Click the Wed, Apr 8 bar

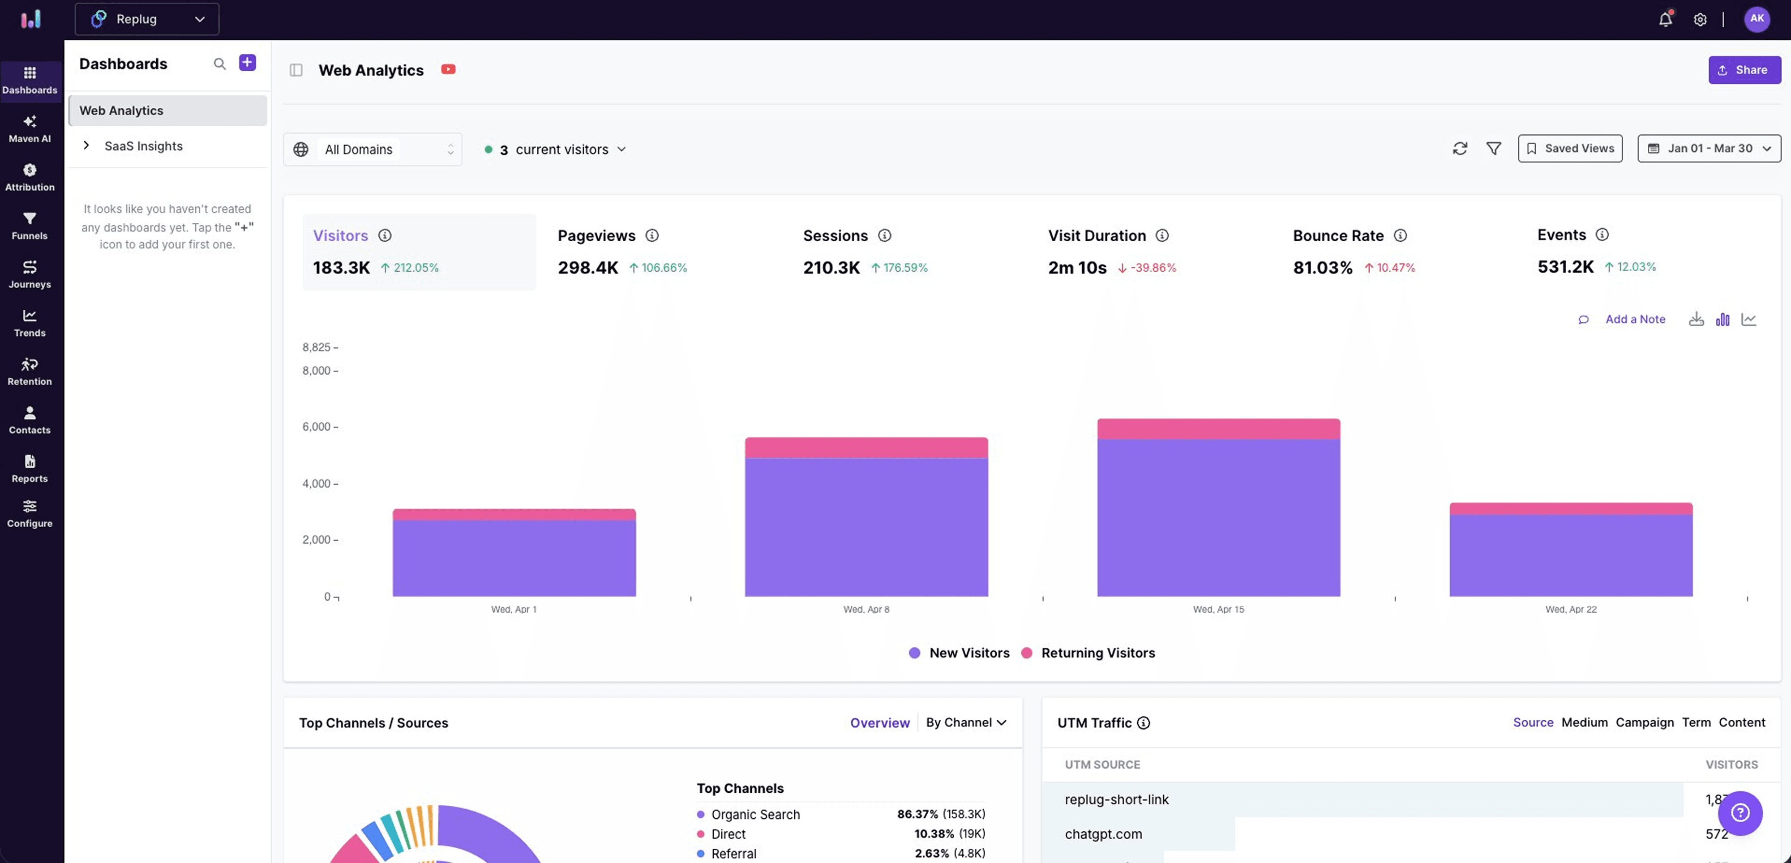pyautogui.click(x=866, y=517)
